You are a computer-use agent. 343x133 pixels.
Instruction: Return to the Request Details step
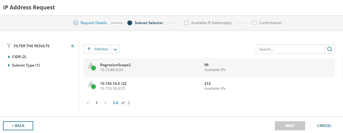[90, 23]
